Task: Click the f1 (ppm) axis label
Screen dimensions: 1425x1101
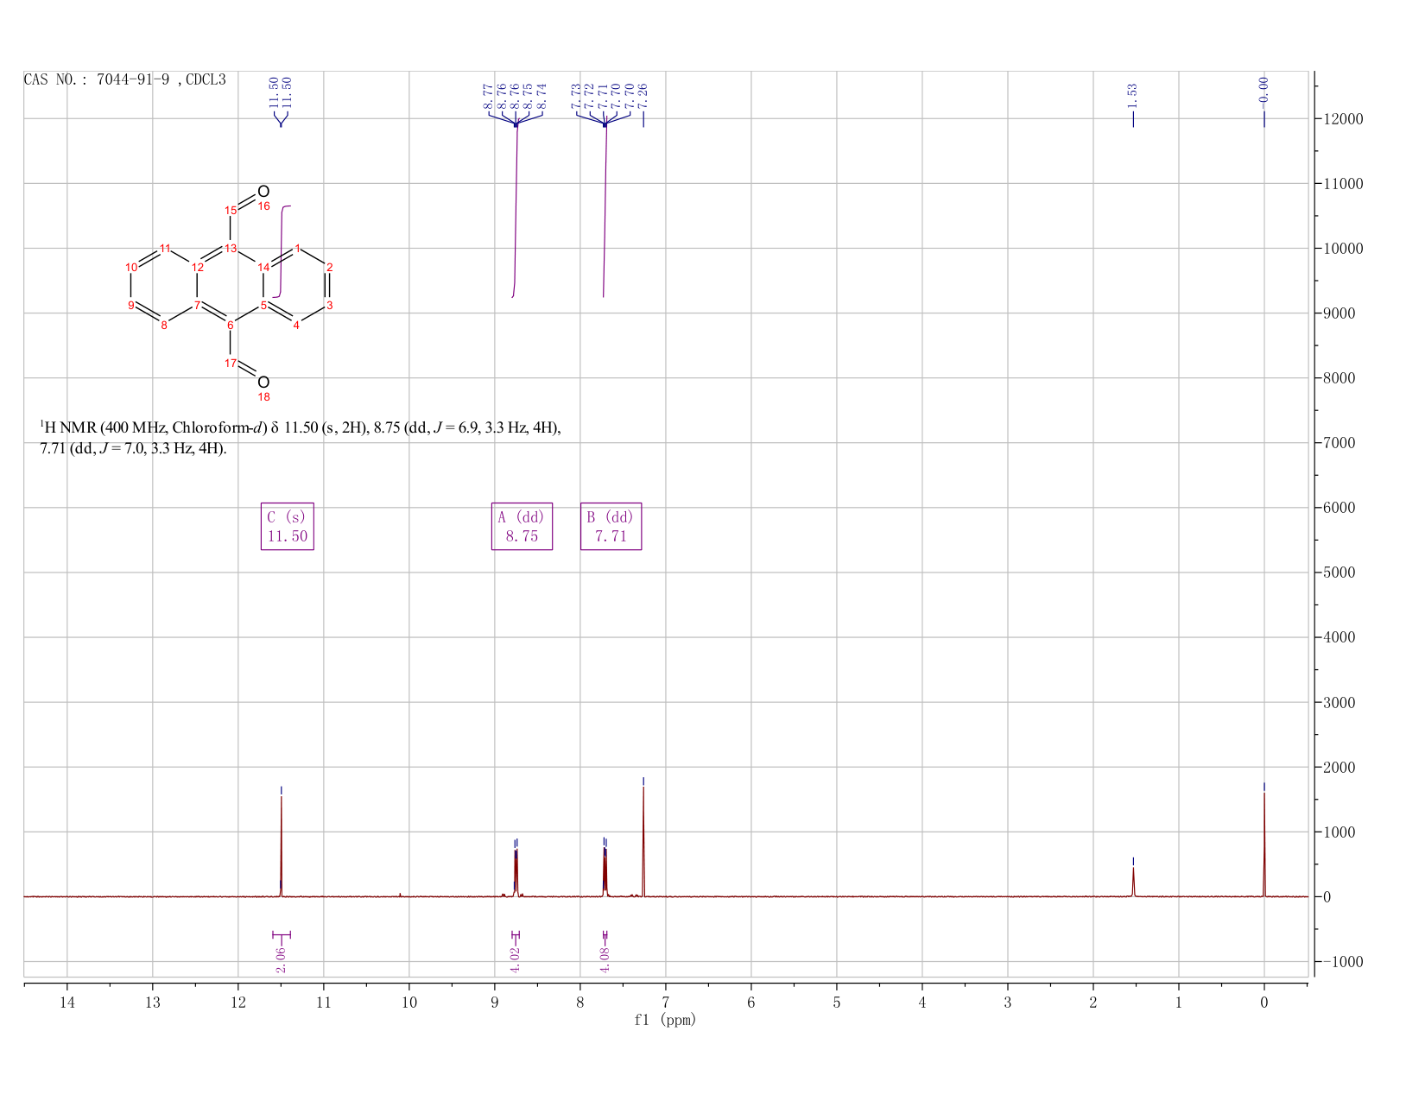Action: pos(665,1020)
